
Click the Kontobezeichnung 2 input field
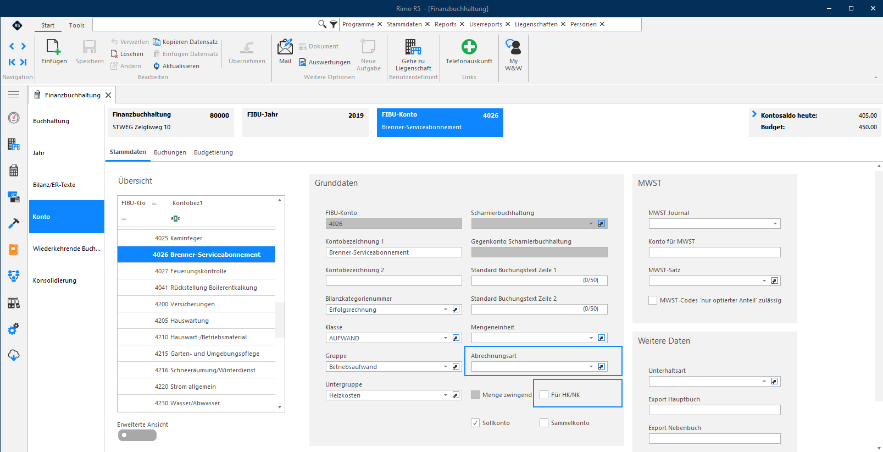(393, 281)
